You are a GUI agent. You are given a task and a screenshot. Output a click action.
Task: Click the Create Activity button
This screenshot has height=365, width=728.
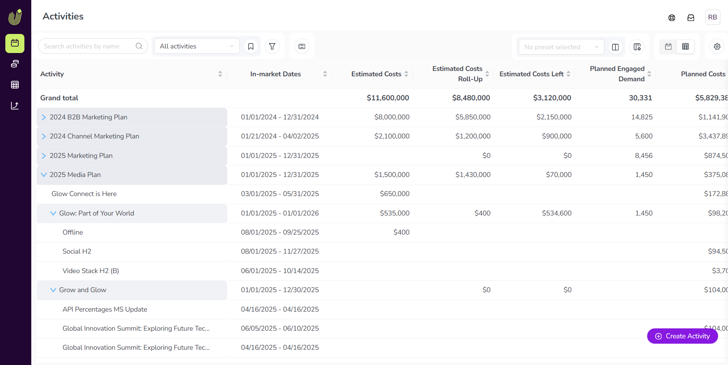click(682, 336)
